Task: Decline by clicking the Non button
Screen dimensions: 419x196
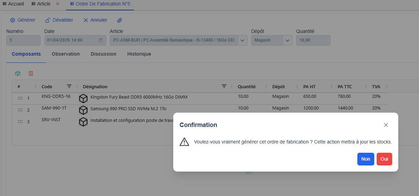Action: click(x=366, y=159)
